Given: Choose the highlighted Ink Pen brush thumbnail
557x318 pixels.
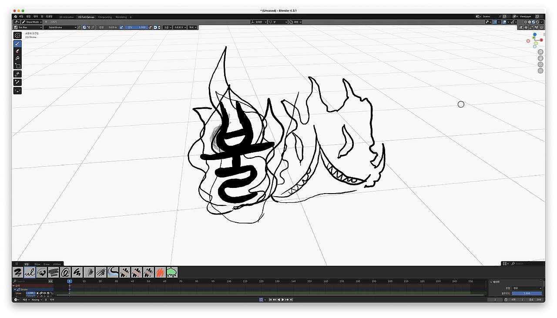Looking at the screenshot, I should point(30,272).
